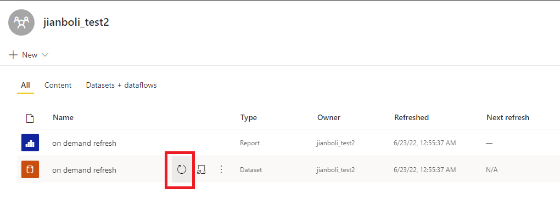This screenshot has height=222, width=560.
Task: Sort by the Type column header
Action: 249,118
